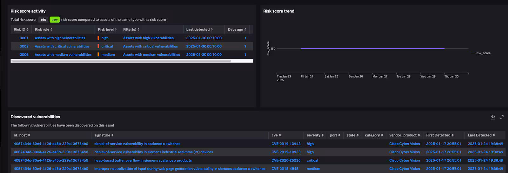
Task: Sort vulnerabilities by nt_host column
Action: pyautogui.click(x=22, y=135)
